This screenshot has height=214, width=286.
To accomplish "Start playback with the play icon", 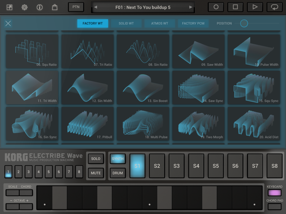I will 255,7.
